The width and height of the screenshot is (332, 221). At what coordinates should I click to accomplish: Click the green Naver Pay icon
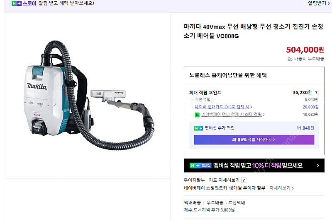coord(197,115)
